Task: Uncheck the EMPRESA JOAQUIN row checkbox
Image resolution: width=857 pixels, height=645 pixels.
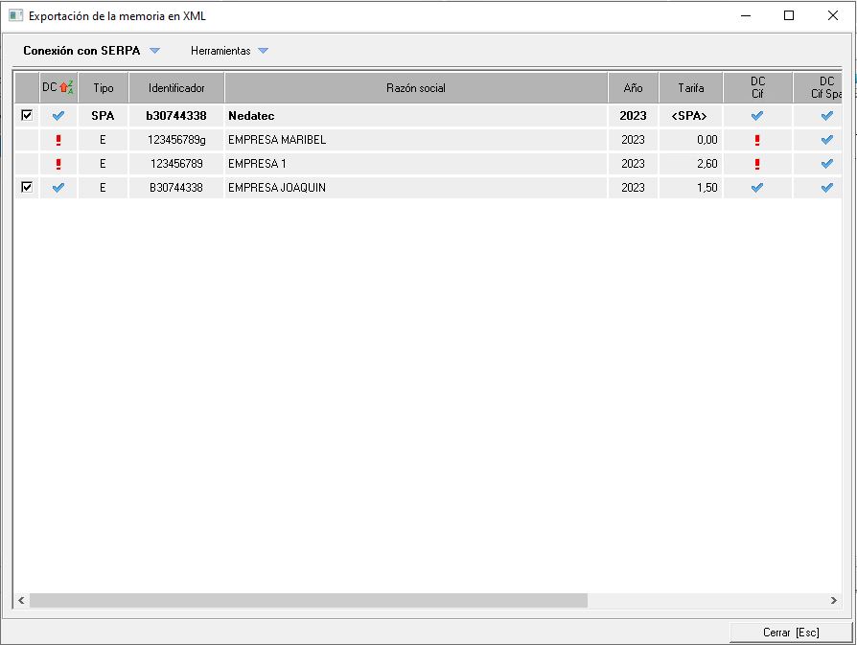Action: (27, 188)
